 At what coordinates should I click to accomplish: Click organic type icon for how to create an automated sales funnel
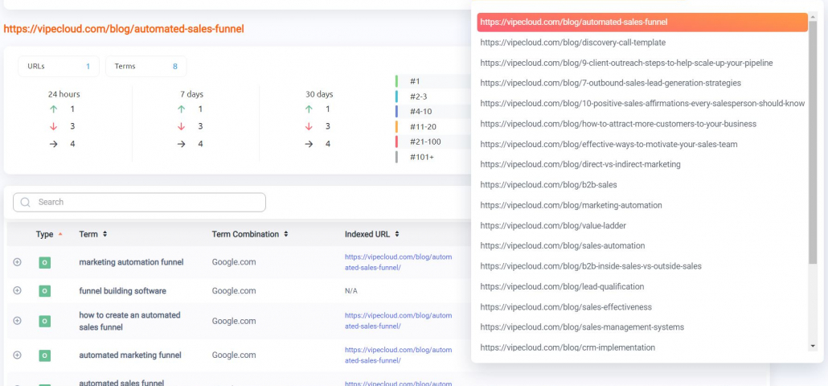(45, 321)
